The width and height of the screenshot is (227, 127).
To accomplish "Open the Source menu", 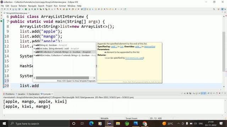I will [14, 6].
